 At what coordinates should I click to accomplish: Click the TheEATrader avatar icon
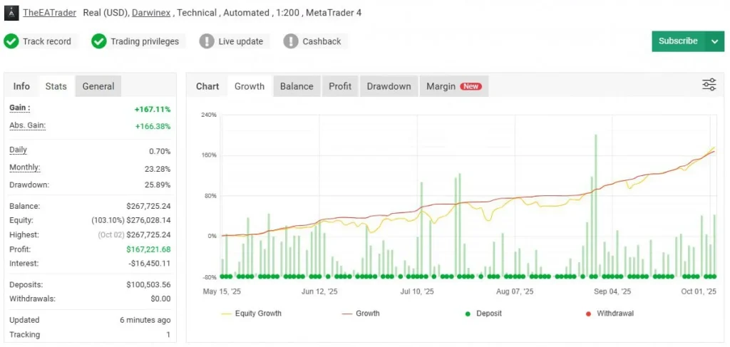[x=11, y=13]
